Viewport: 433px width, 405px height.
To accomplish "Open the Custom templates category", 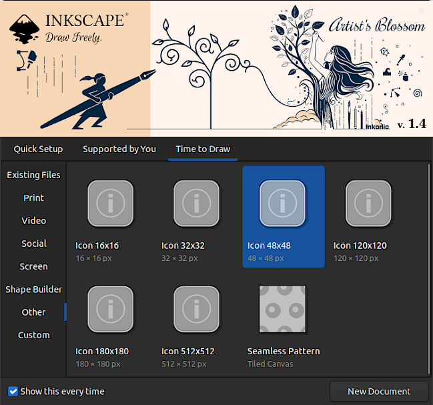I will pos(33,335).
